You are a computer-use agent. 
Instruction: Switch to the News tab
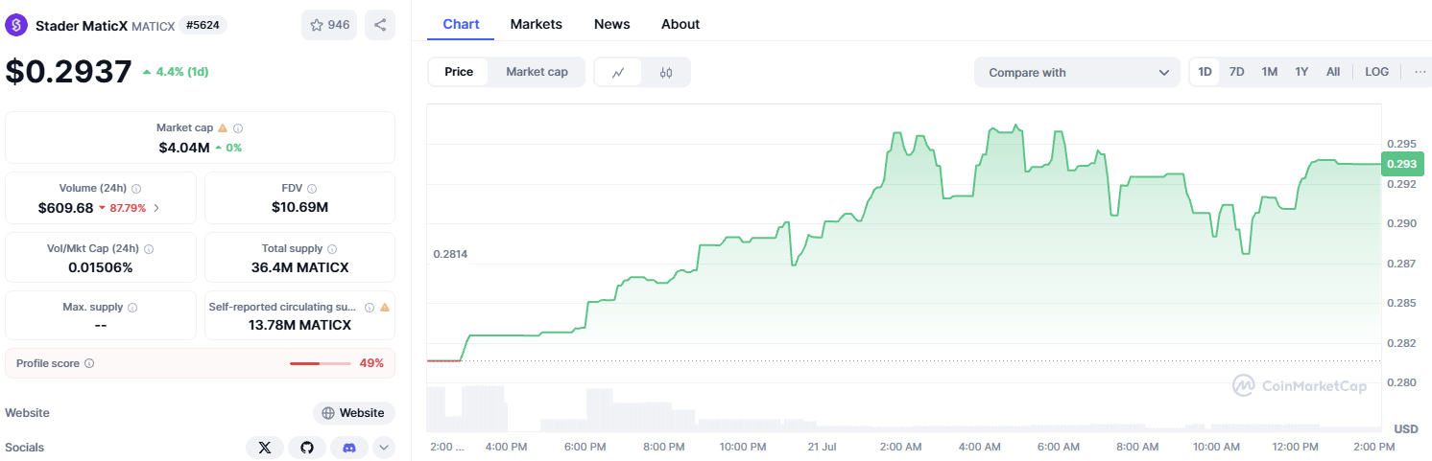click(x=612, y=24)
